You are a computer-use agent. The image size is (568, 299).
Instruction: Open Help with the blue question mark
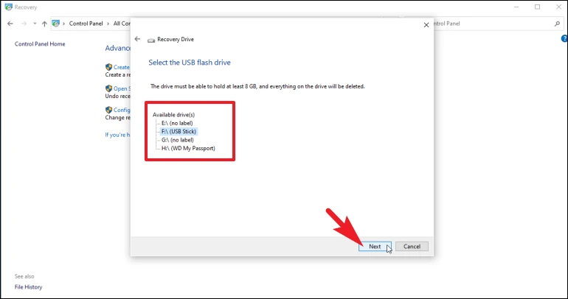(564, 38)
